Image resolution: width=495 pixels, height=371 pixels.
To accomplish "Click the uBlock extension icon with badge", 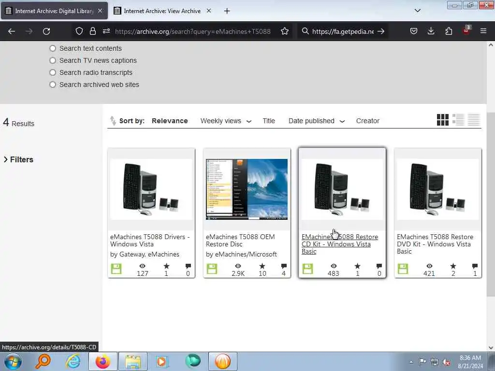I will (466, 30).
